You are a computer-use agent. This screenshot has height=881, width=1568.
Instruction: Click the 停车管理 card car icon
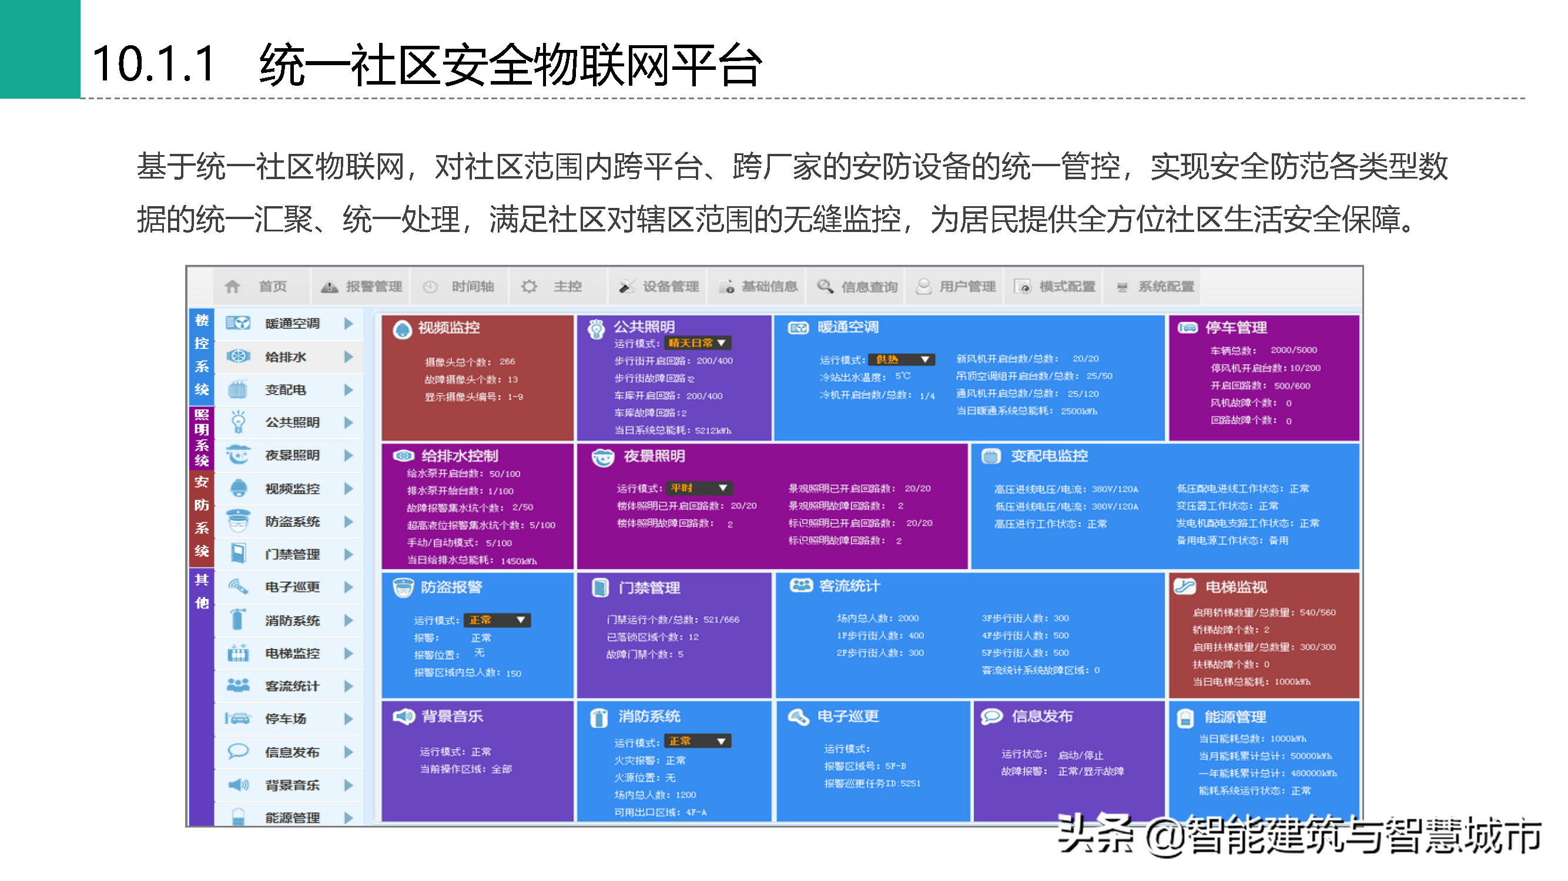[1188, 327]
